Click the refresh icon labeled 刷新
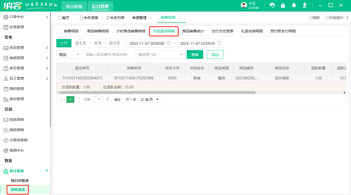351x195 pixels. 314,17
